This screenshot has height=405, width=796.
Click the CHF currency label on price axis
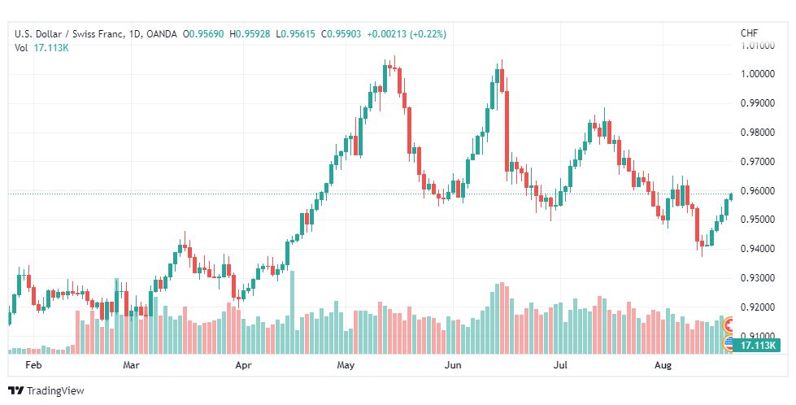750,33
